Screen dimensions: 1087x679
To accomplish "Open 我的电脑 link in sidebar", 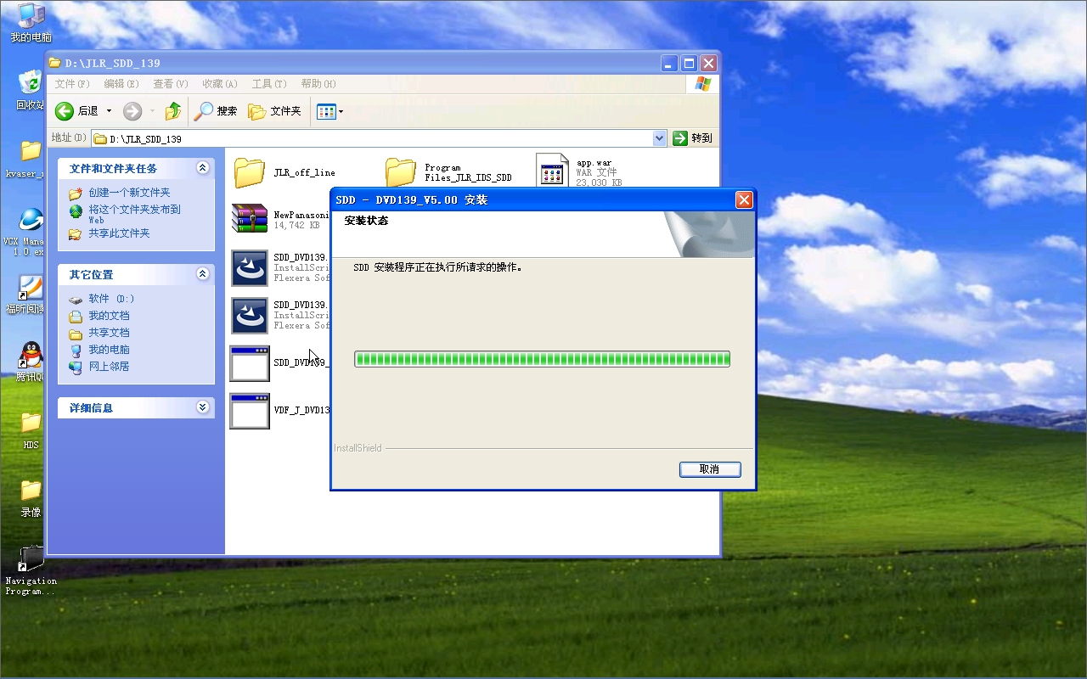I will tap(109, 350).
